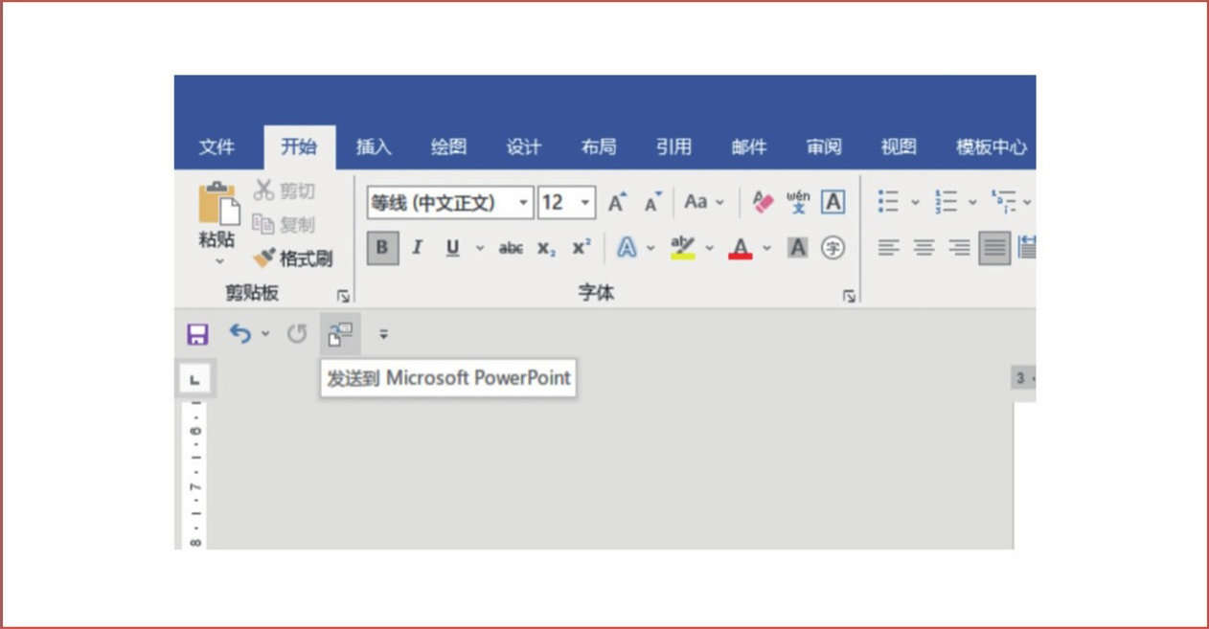This screenshot has height=629, width=1209.
Task: Toggle character shading gray A icon
Action: tap(797, 248)
